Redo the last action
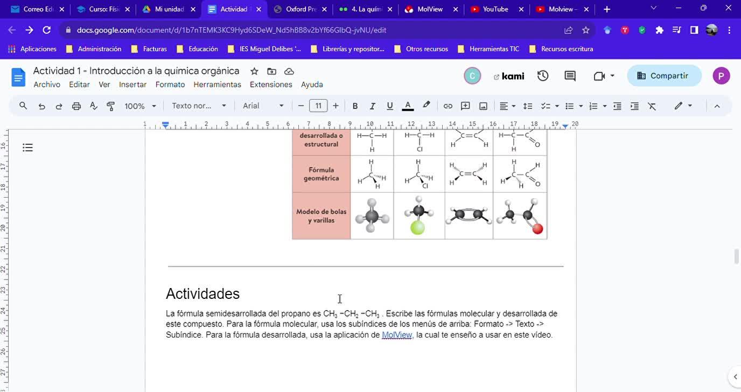Viewport: 741px width, 392px height. 59,106
